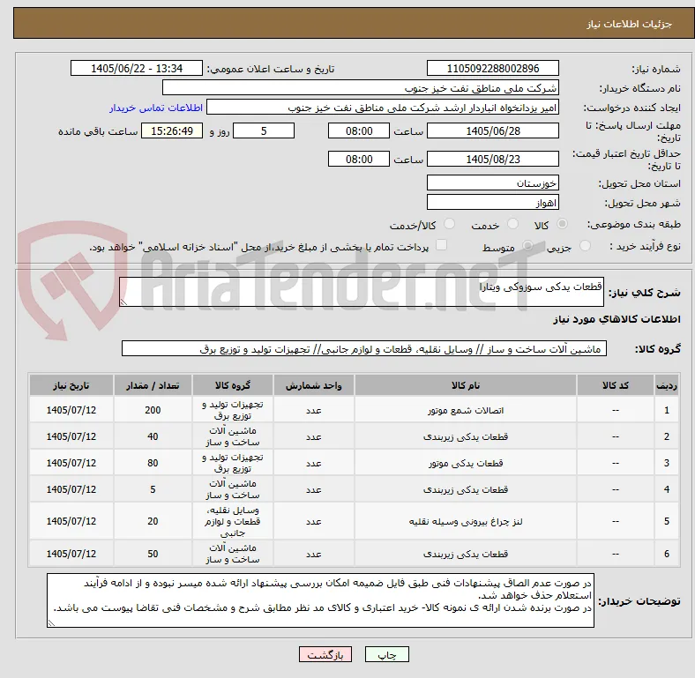The image size is (695, 678).
Task: Select the کالا radio button
Action: coord(562,224)
